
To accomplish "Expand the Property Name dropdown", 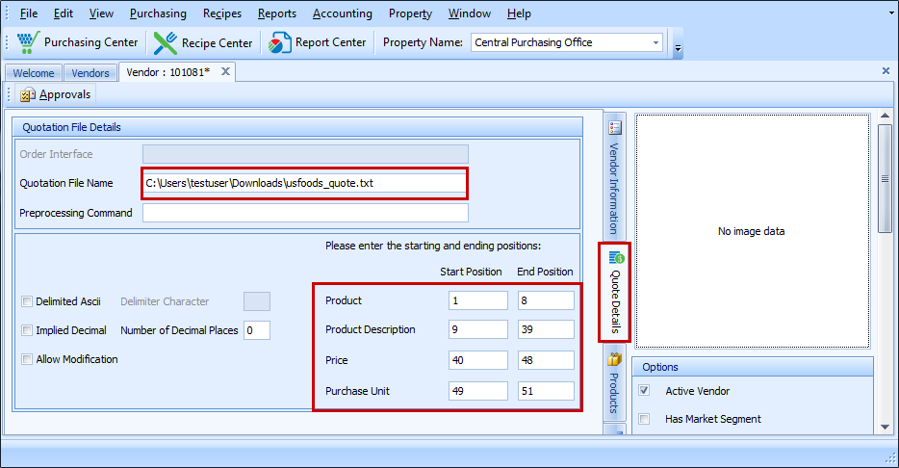I will [x=655, y=42].
